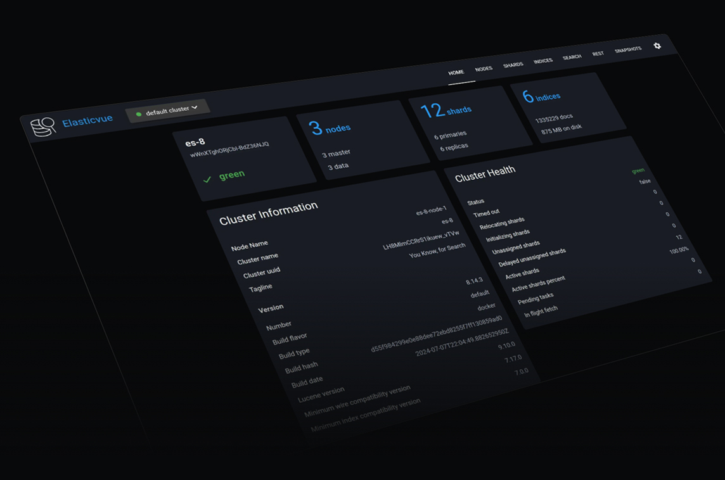Click the '6 primaries' text

pyautogui.click(x=451, y=135)
